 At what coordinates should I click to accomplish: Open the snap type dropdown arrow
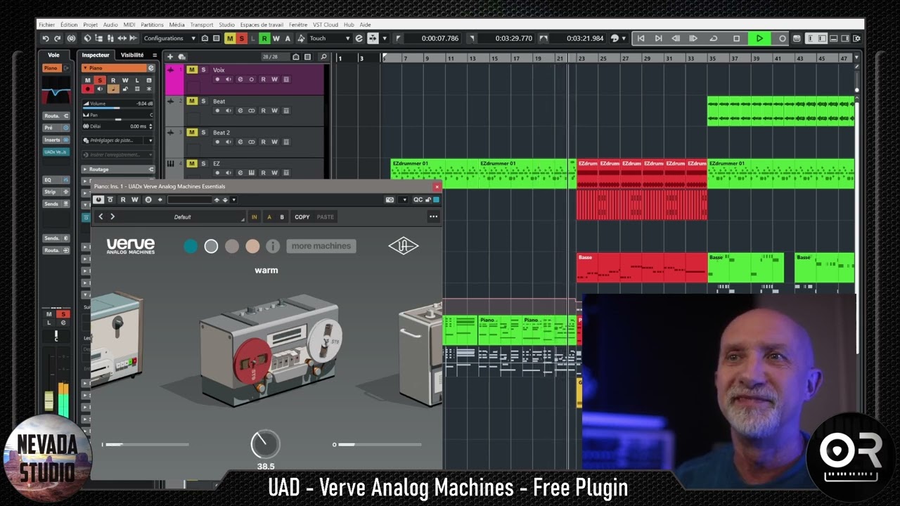point(384,39)
